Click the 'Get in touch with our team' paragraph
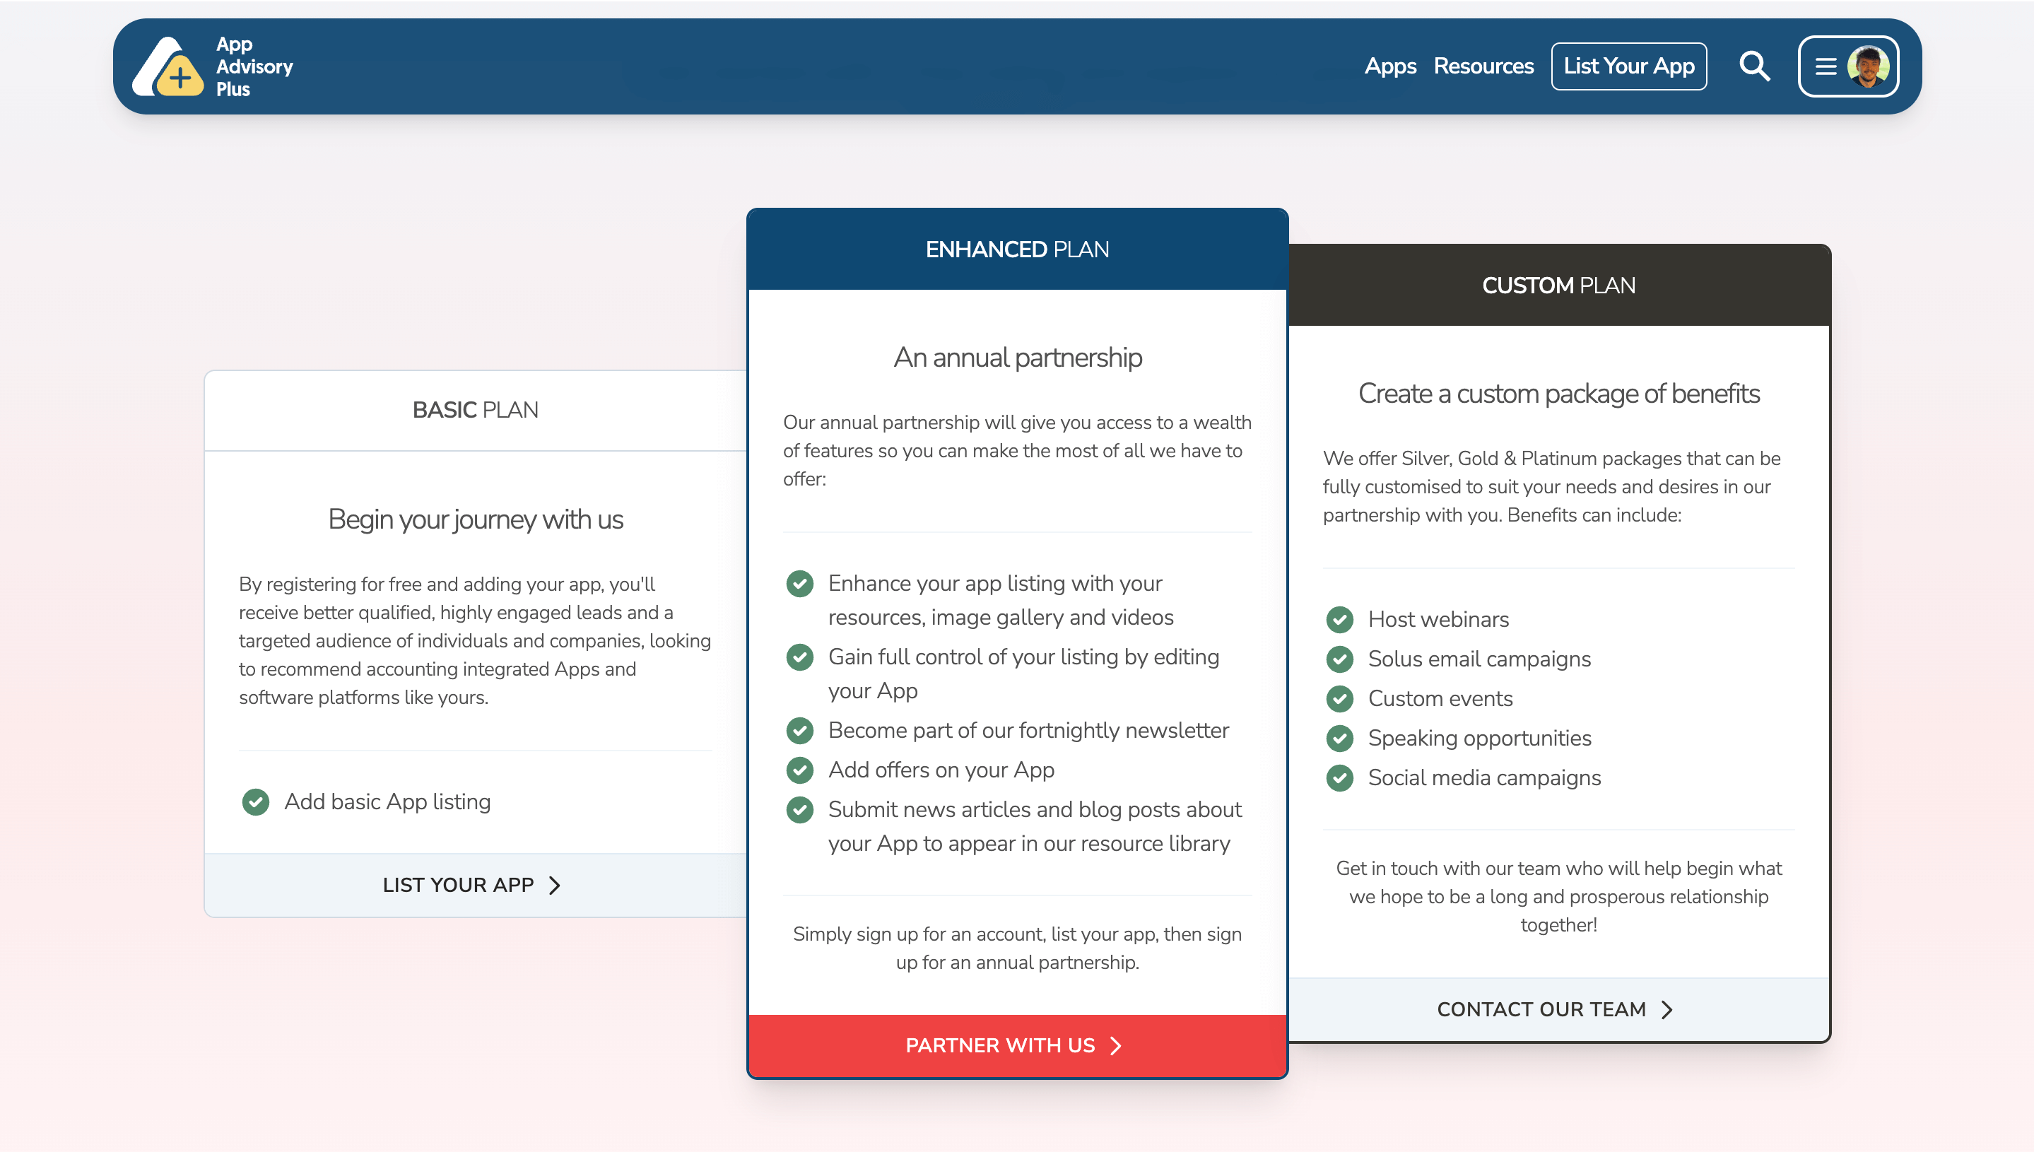This screenshot has width=2034, height=1152. pyautogui.click(x=1558, y=898)
